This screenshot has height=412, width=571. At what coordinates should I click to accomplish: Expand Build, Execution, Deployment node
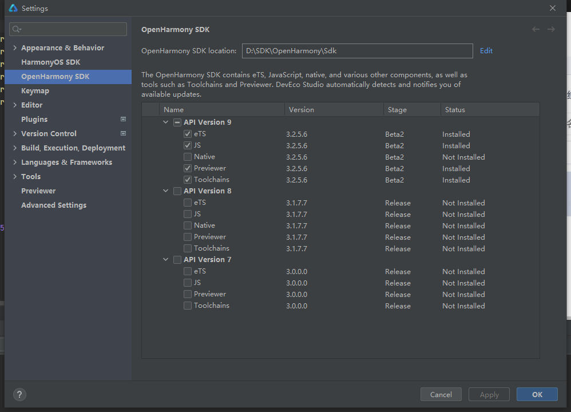[15, 148]
